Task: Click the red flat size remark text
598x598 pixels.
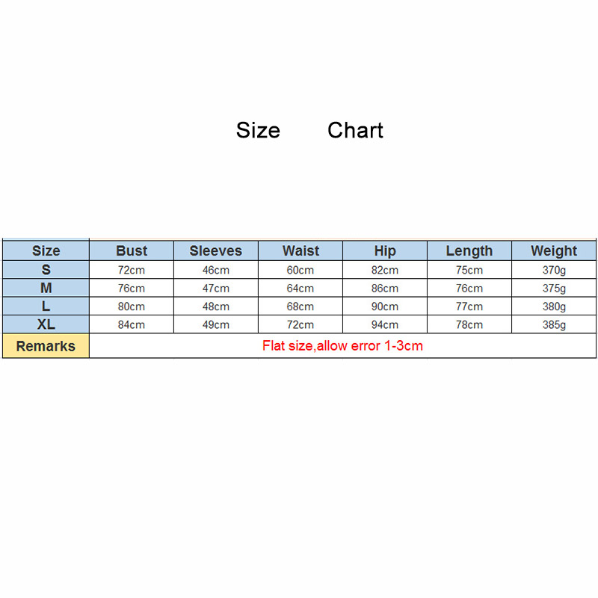Action: pyautogui.click(x=342, y=346)
